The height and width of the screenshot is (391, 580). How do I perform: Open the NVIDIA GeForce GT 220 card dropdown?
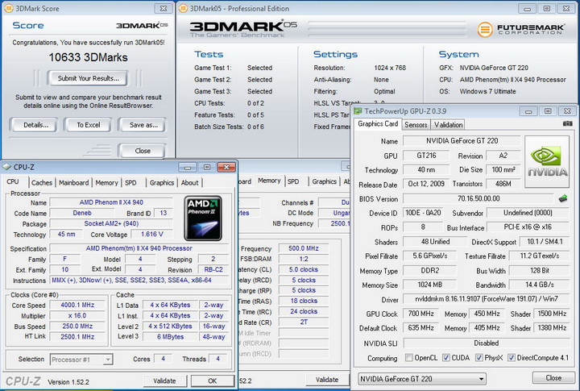(421, 379)
